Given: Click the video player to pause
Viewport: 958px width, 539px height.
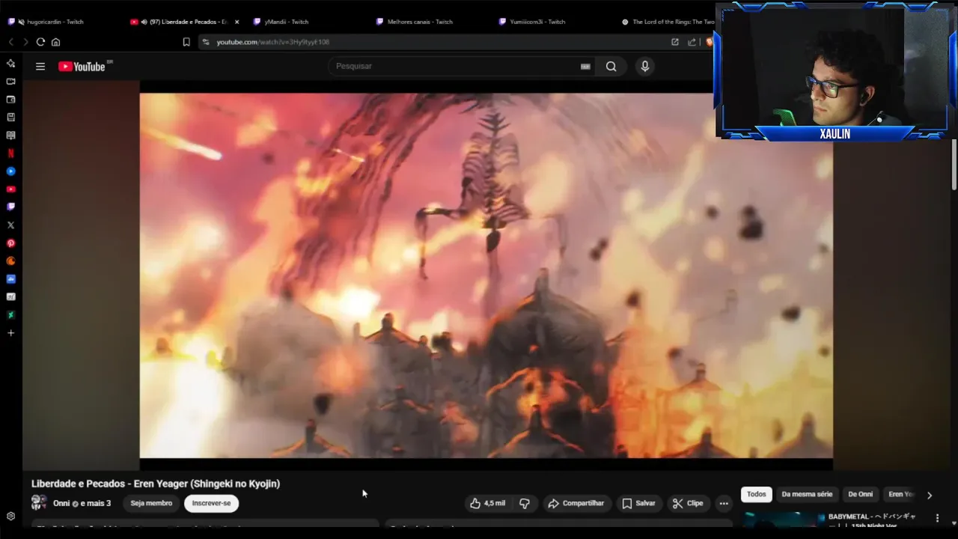Looking at the screenshot, I should point(486,275).
